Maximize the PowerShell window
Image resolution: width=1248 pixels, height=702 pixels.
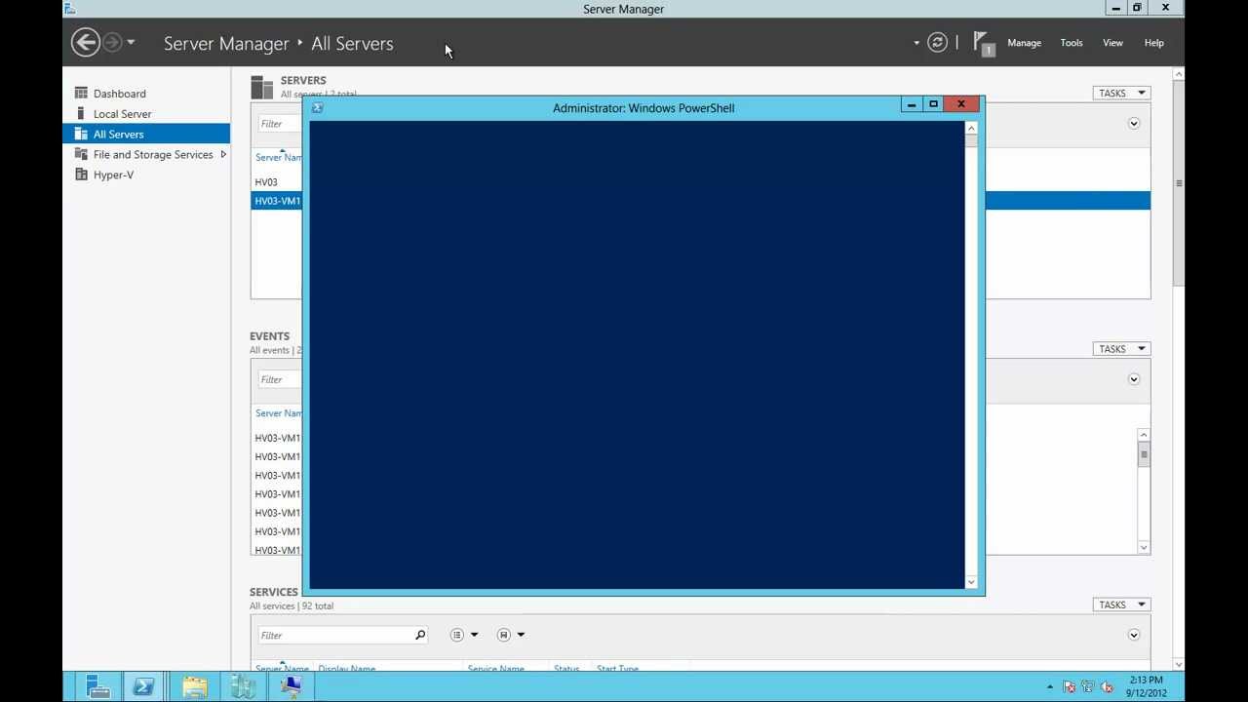(933, 104)
